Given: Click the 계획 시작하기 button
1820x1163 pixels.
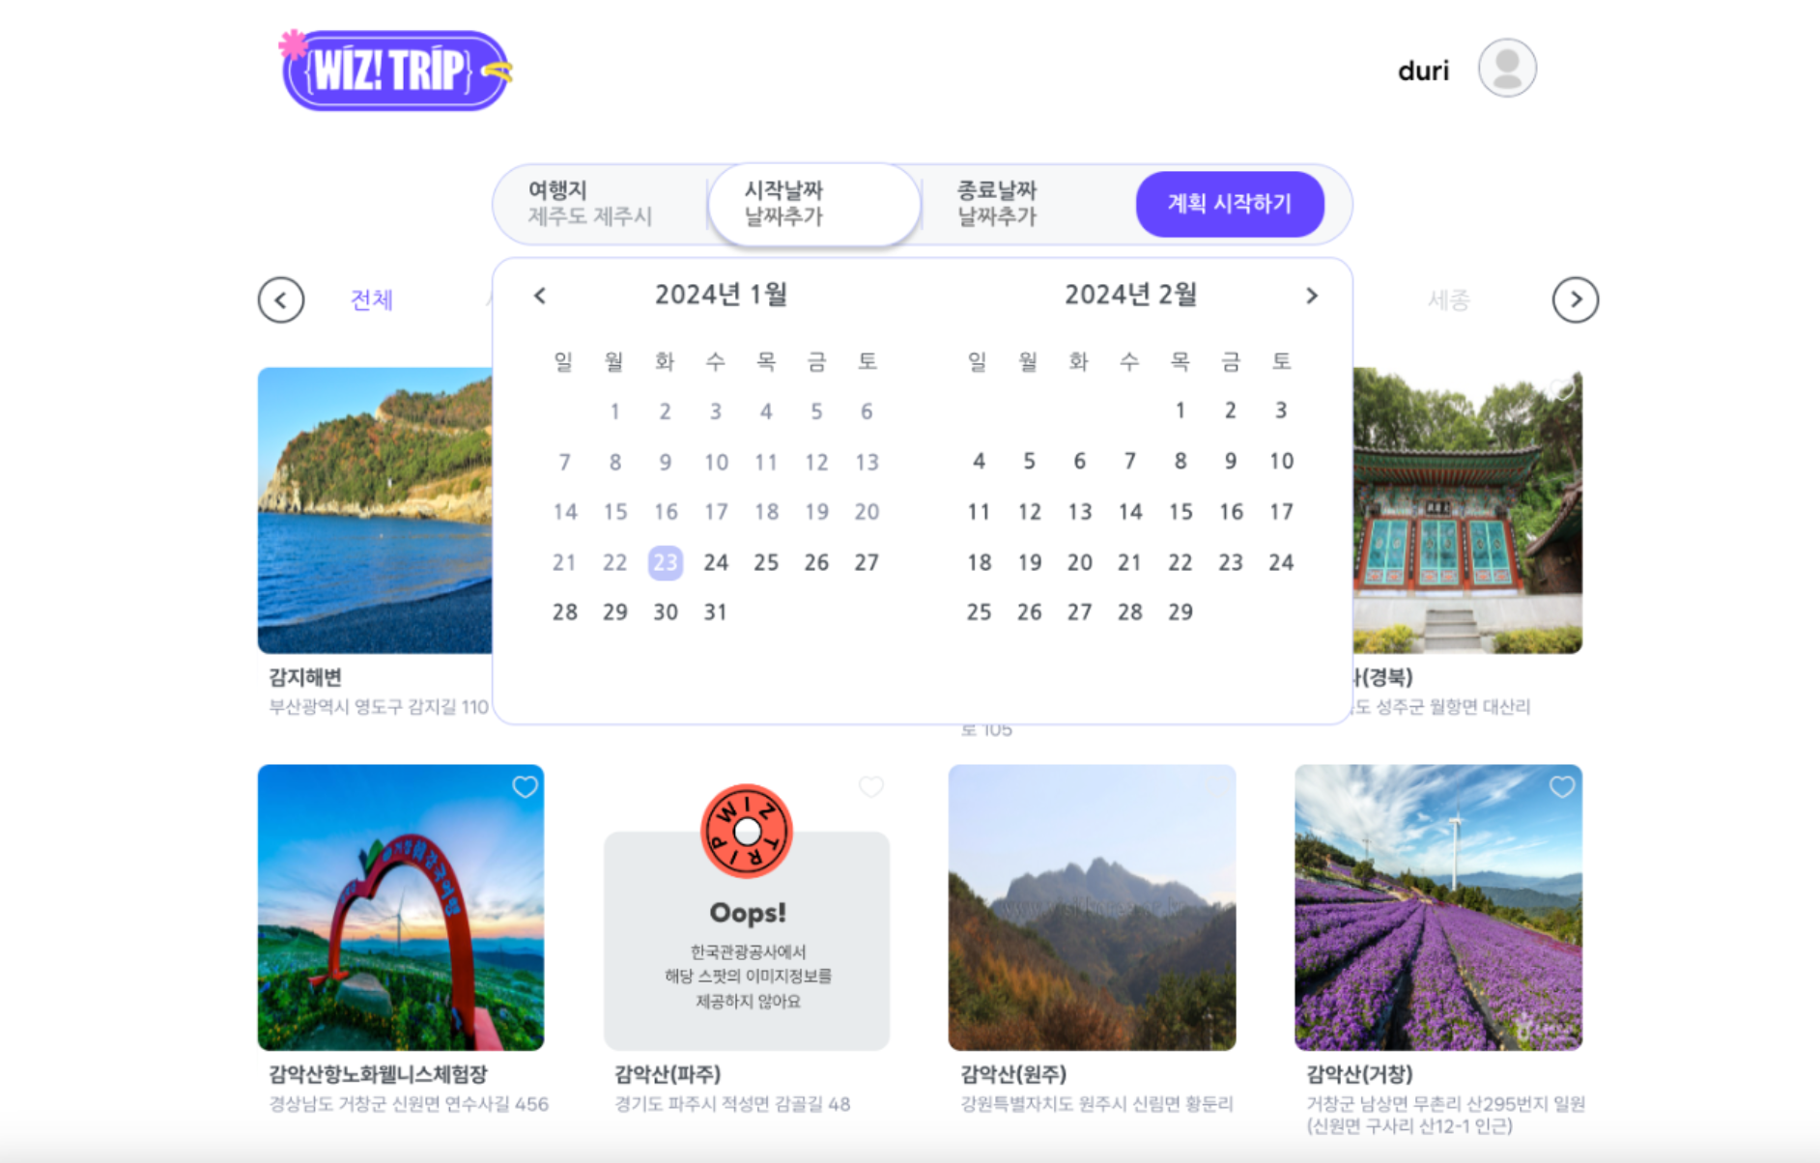Looking at the screenshot, I should (1229, 204).
